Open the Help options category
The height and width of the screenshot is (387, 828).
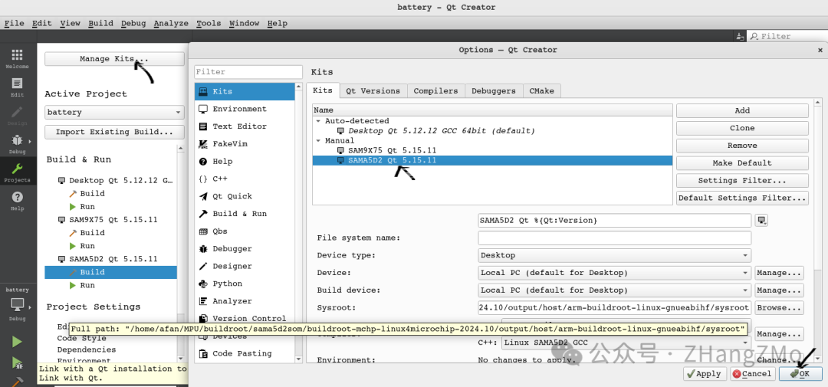click(245, 161)
